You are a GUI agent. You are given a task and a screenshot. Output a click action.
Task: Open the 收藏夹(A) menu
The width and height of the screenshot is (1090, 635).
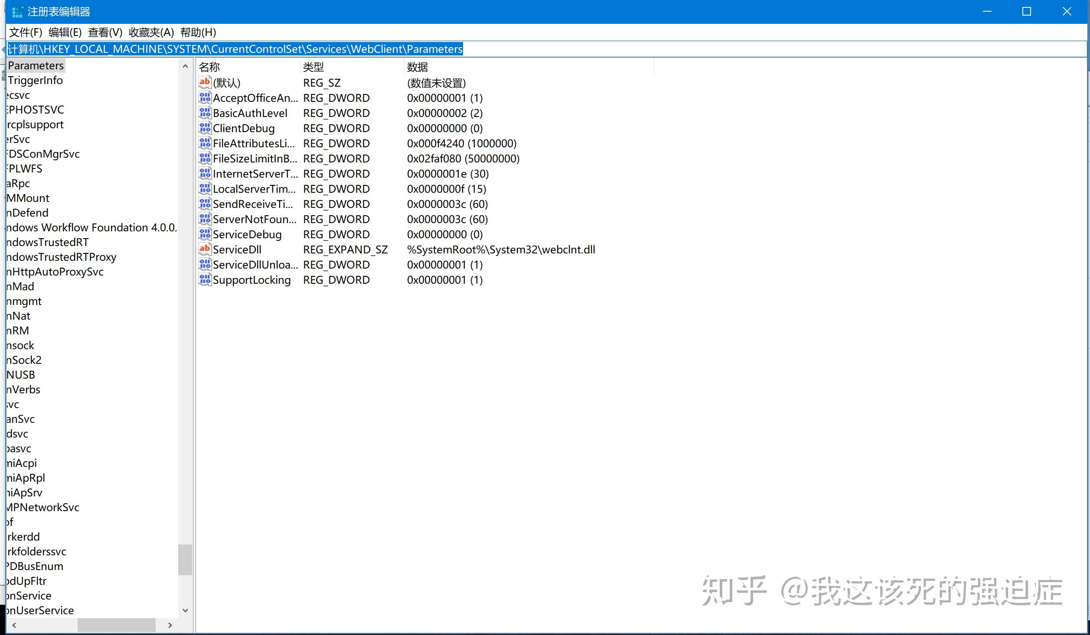pyautogui.click(x=151, y=32)
